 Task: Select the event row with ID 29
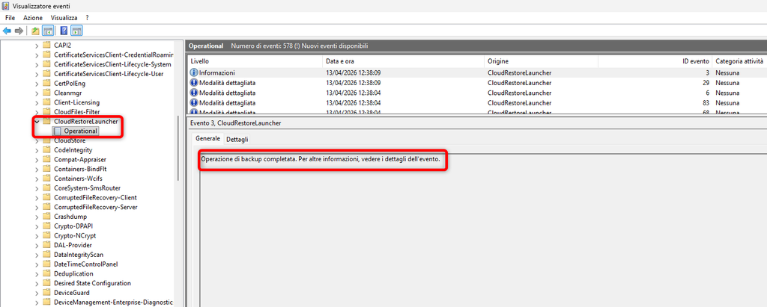point(477,83)
